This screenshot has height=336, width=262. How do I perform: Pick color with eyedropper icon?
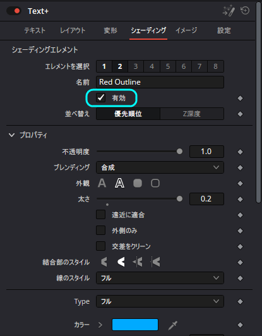click(x=172, y=325)
